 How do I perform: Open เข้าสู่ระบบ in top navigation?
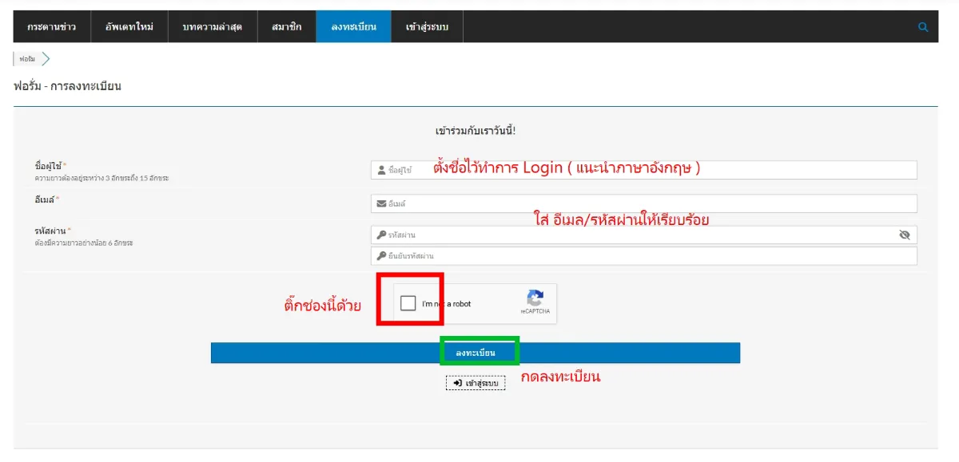point(427,27)
